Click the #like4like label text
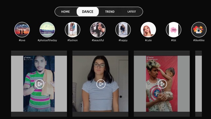Viewport: 211px width, 119px height. pos(199,40)
